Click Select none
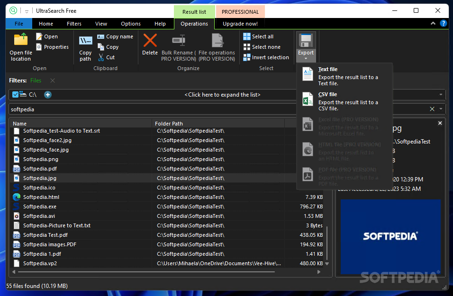This screenshot has height=296, width=453. tap(262, 47)
